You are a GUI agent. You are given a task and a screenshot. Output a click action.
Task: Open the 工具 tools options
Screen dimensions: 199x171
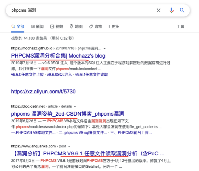click(x=181, y=26)
